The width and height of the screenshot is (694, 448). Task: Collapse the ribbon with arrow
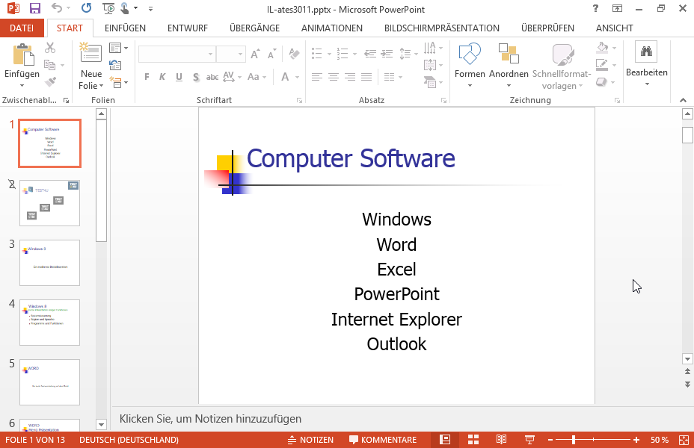pos(683,100)
